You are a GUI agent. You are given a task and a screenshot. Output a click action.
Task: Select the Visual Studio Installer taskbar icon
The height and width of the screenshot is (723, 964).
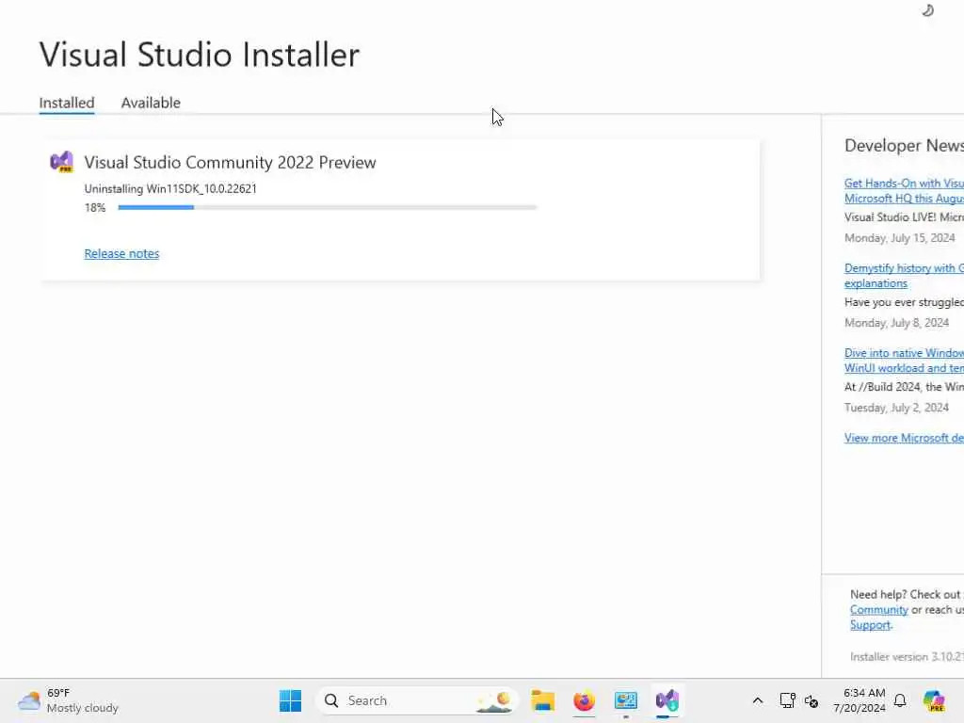(667, 700)
